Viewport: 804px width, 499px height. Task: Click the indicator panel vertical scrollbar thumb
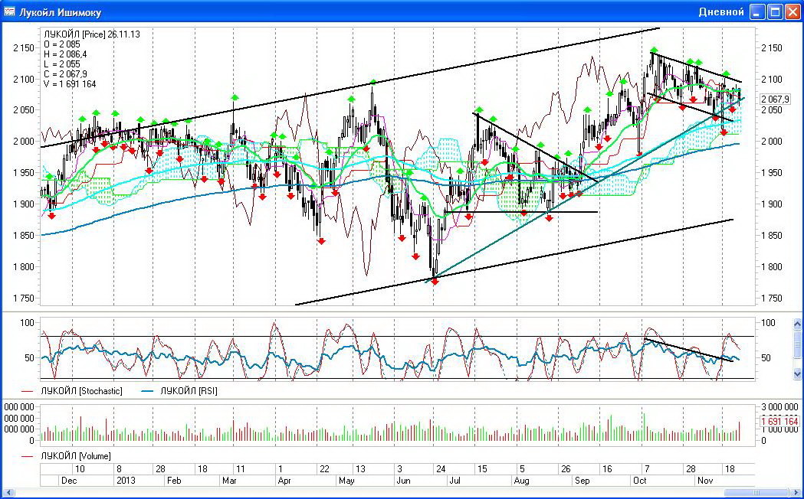(x=797, y=344)
